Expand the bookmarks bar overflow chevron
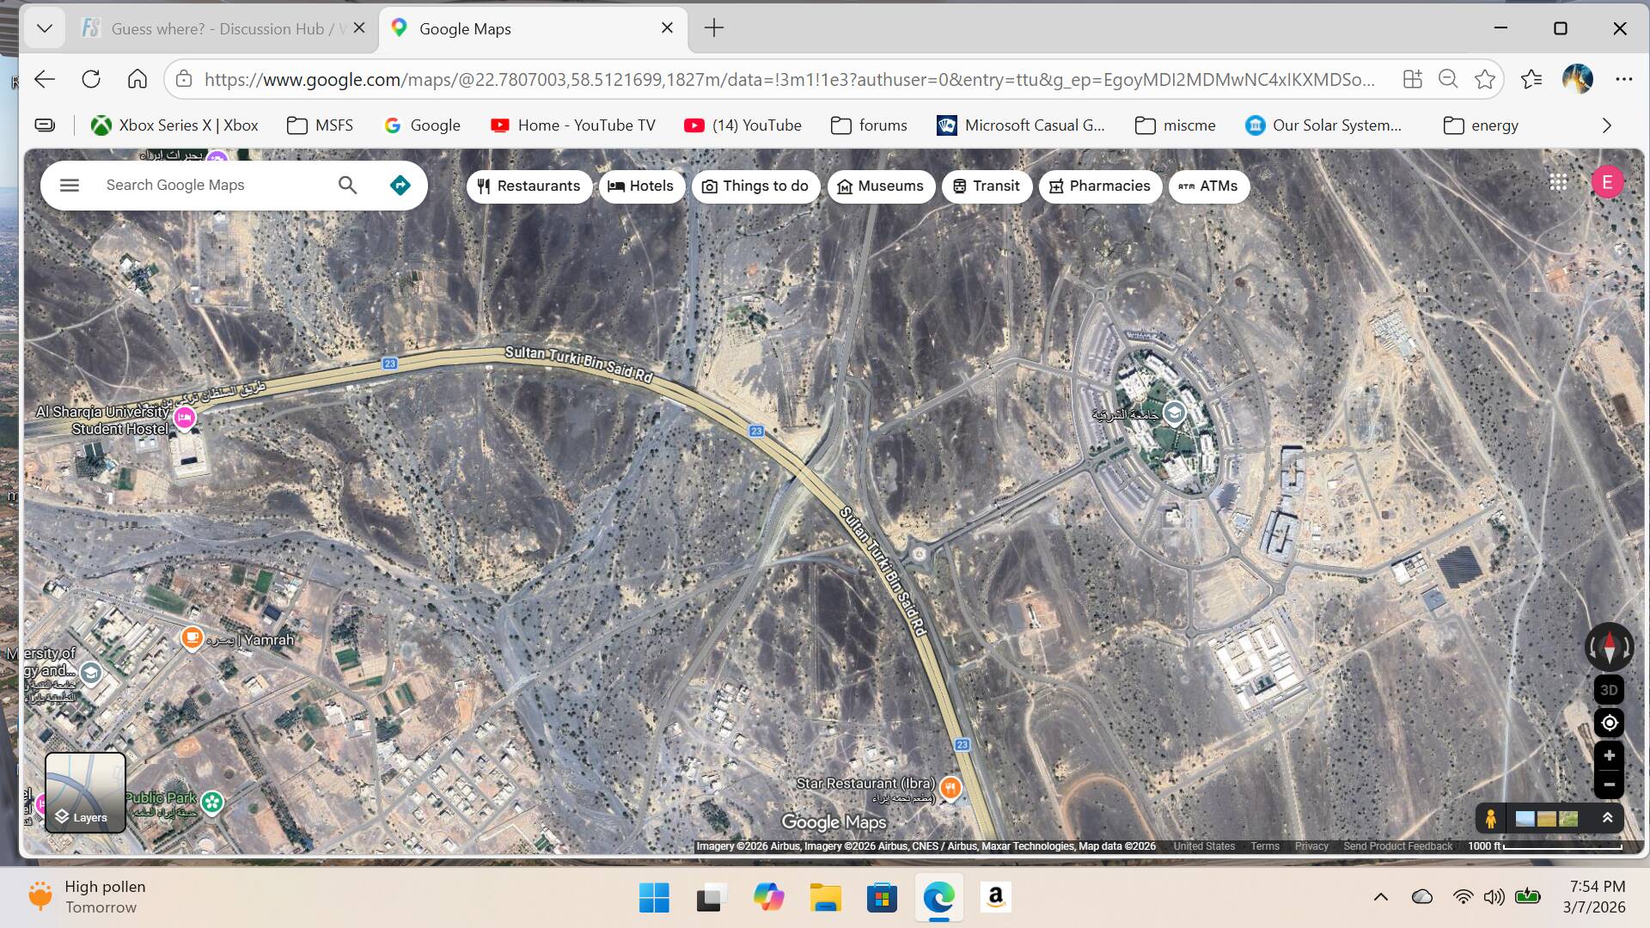The height and width of the screenshot is (928, 1650). pos(1606,125)
